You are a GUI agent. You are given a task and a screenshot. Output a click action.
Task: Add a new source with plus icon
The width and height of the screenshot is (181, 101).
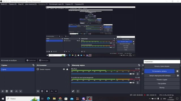point(38,91)
